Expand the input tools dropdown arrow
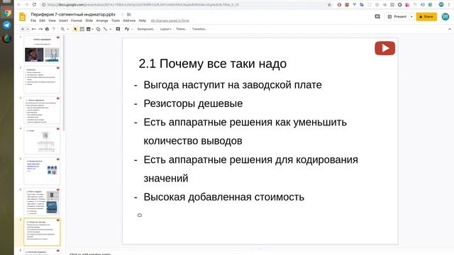 pyautogui.click(x=132, y=29)
